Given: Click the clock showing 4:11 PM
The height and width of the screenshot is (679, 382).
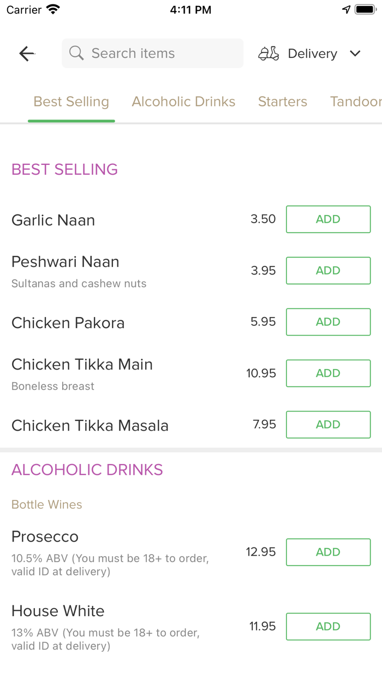Looking at the screenshot, I should (190, 9).
